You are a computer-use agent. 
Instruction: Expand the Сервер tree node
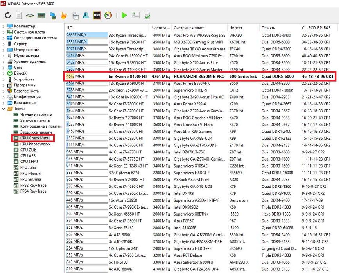coord(3,44)
